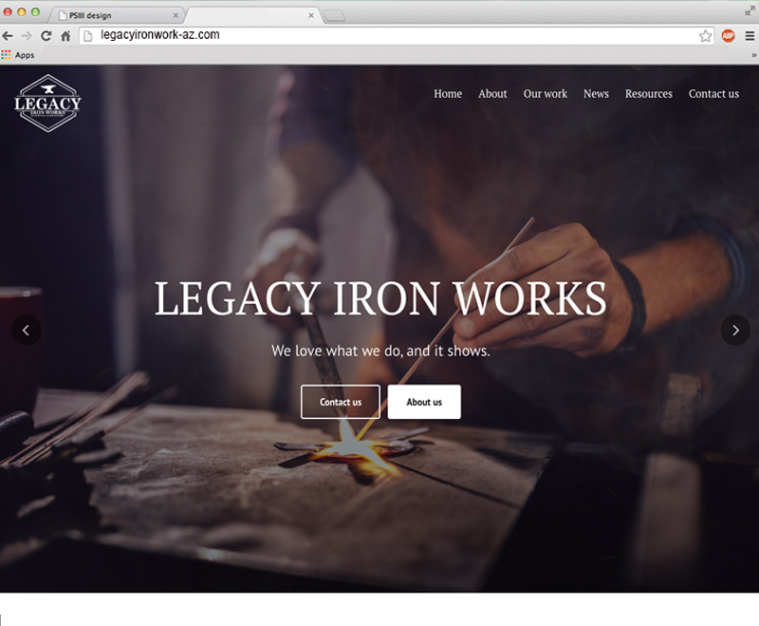The height and width of the screenshot is (626, 759).
Task: Open the browser home icon
Action: click(65, 36)
